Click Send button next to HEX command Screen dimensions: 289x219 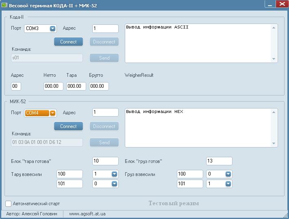[x=104, y=142]
